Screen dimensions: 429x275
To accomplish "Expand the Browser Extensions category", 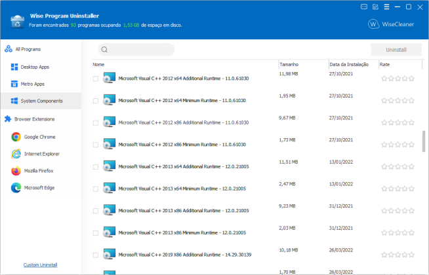I will coord(34,119).
